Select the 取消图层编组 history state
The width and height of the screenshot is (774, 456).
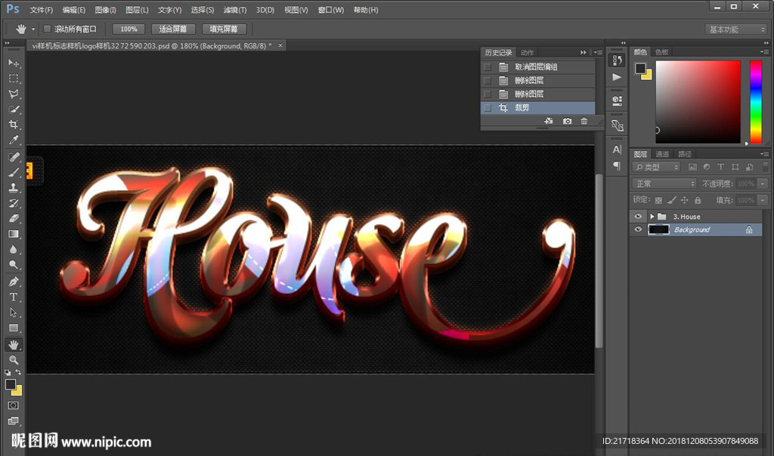pos(536,67)
